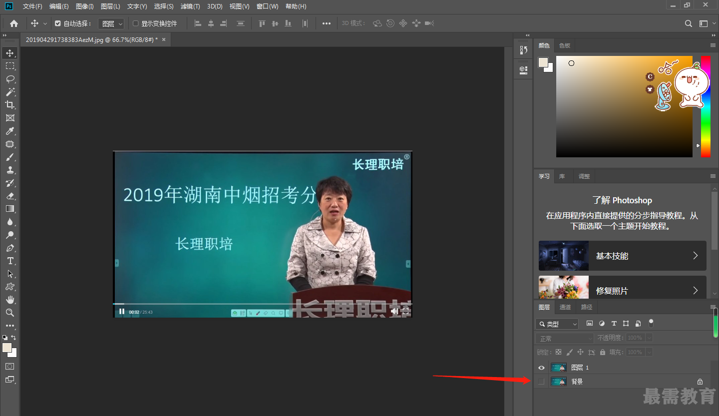Screen dimensions: 719x416
Task: Toggle the layer filter on/off switch
Action: [651, 323]
